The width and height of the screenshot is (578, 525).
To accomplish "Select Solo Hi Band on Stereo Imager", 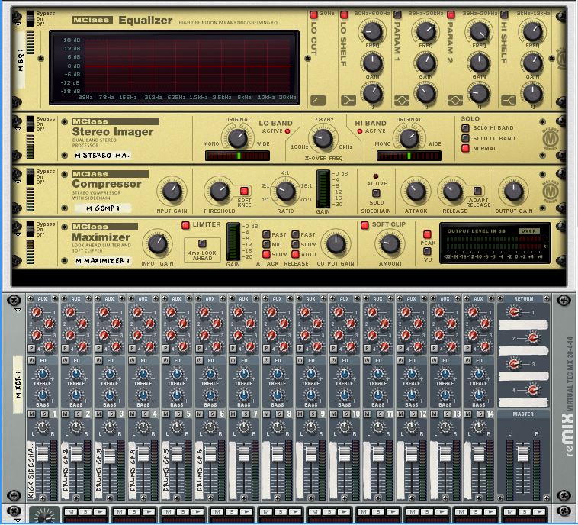I will pos(465,128).
